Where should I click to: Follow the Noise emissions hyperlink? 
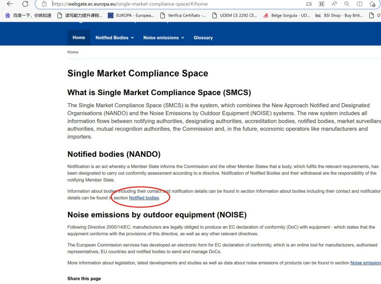[x=365, y=263]
